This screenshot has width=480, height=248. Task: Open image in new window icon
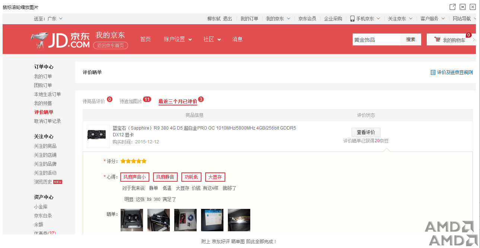[x=452, y=7]
